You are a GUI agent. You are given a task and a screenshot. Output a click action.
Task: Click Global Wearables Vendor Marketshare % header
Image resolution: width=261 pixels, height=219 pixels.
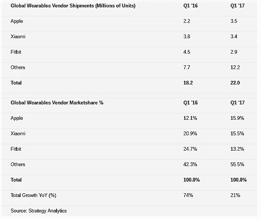(57, 103)
